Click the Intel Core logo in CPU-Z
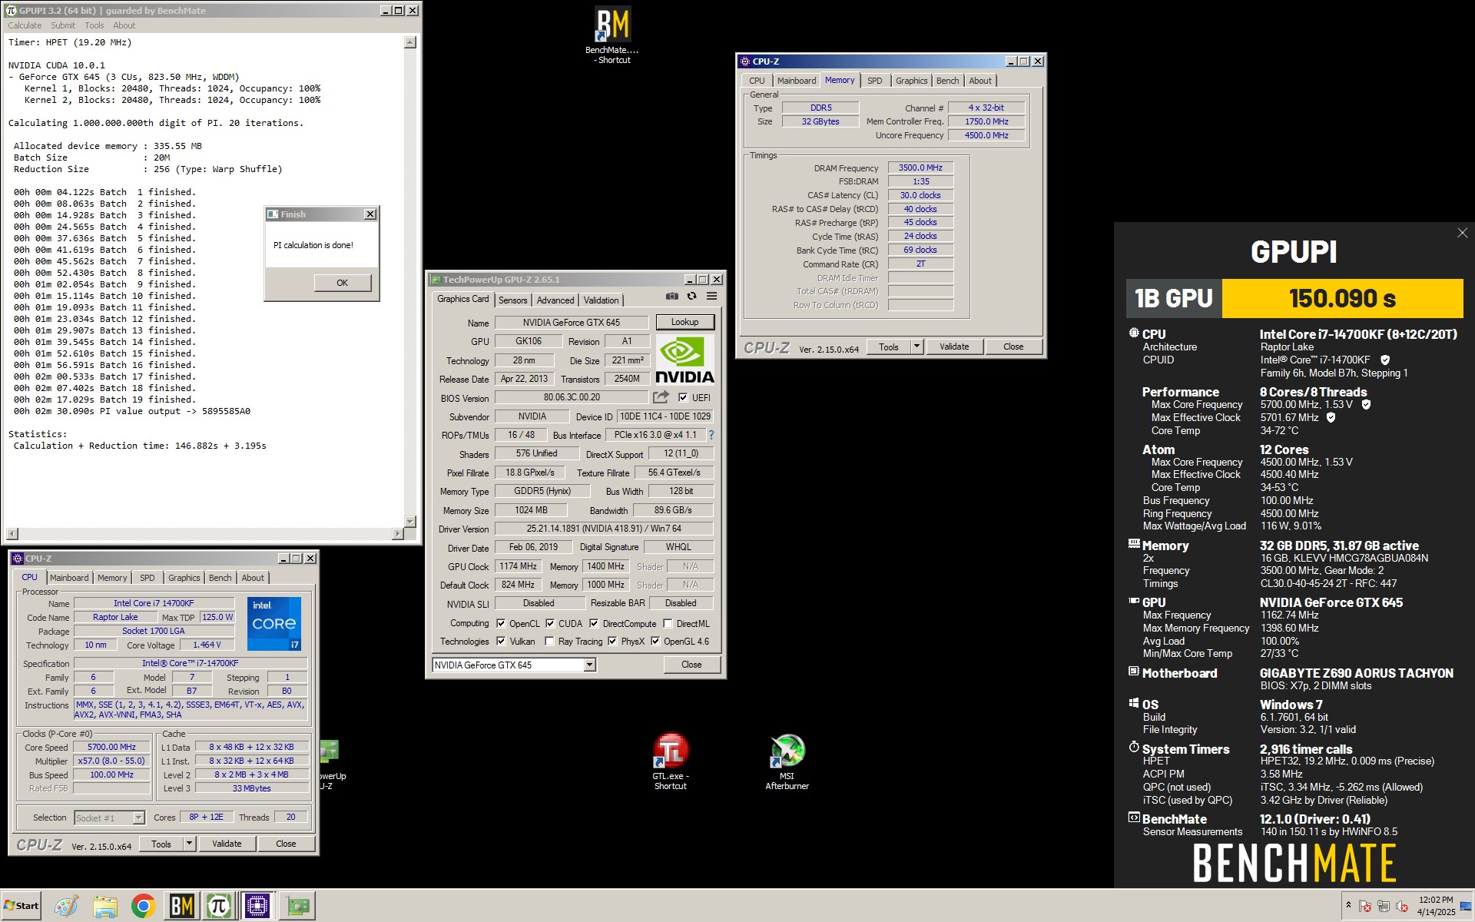This screenshot has height=922, width=1475. [x=274, y=623]
